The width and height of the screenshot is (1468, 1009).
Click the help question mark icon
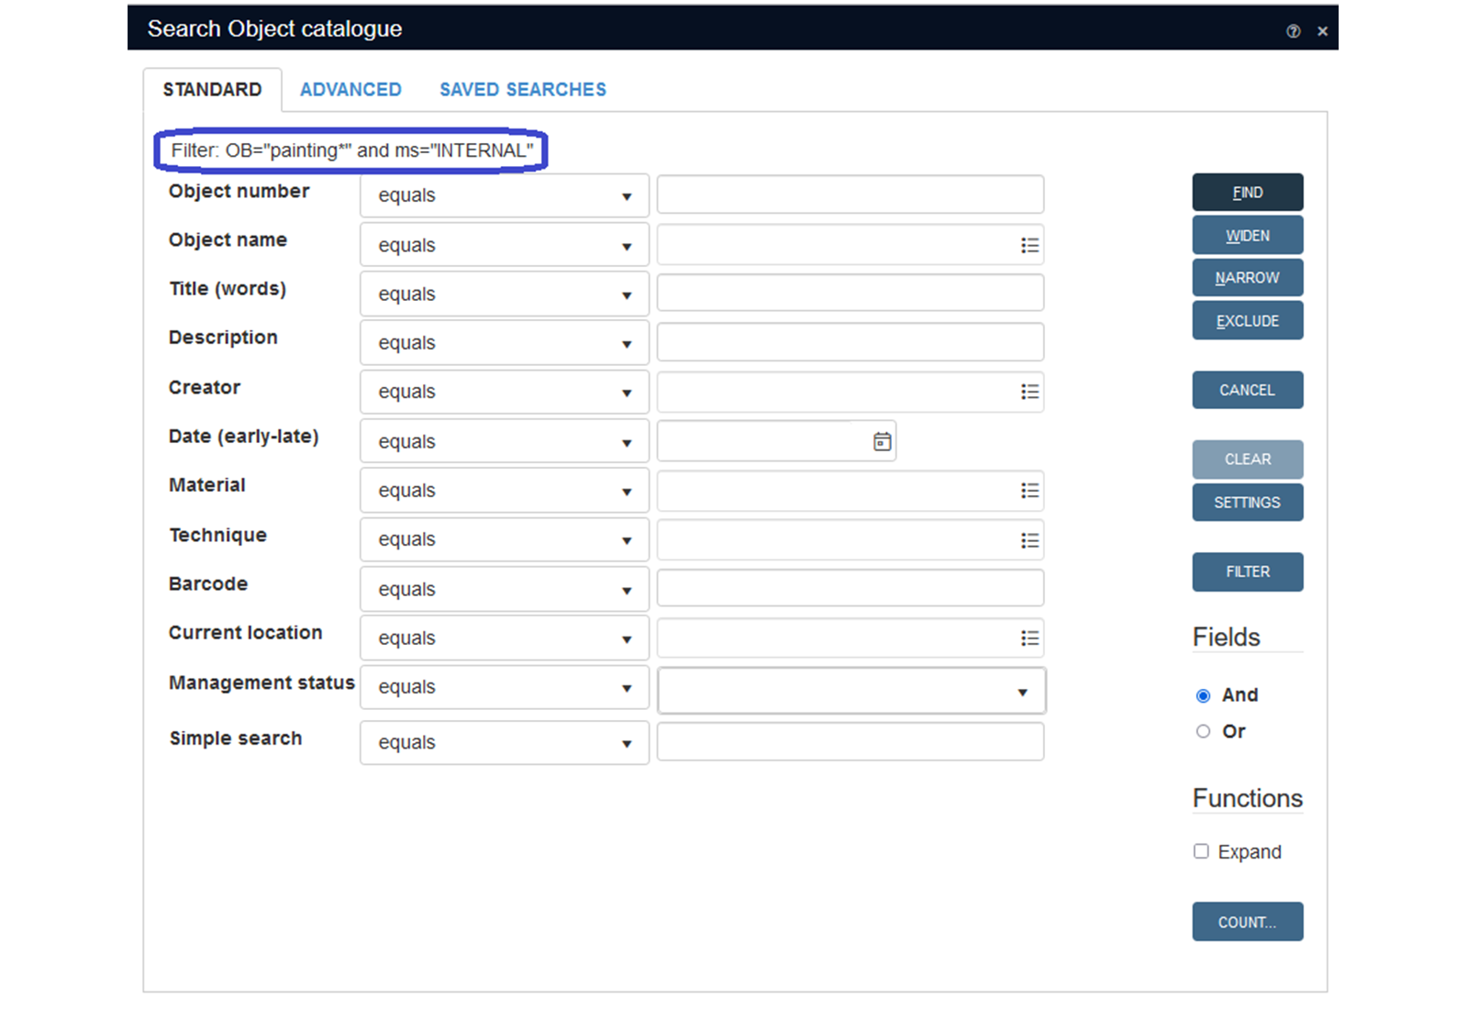tap(1293, 31)
